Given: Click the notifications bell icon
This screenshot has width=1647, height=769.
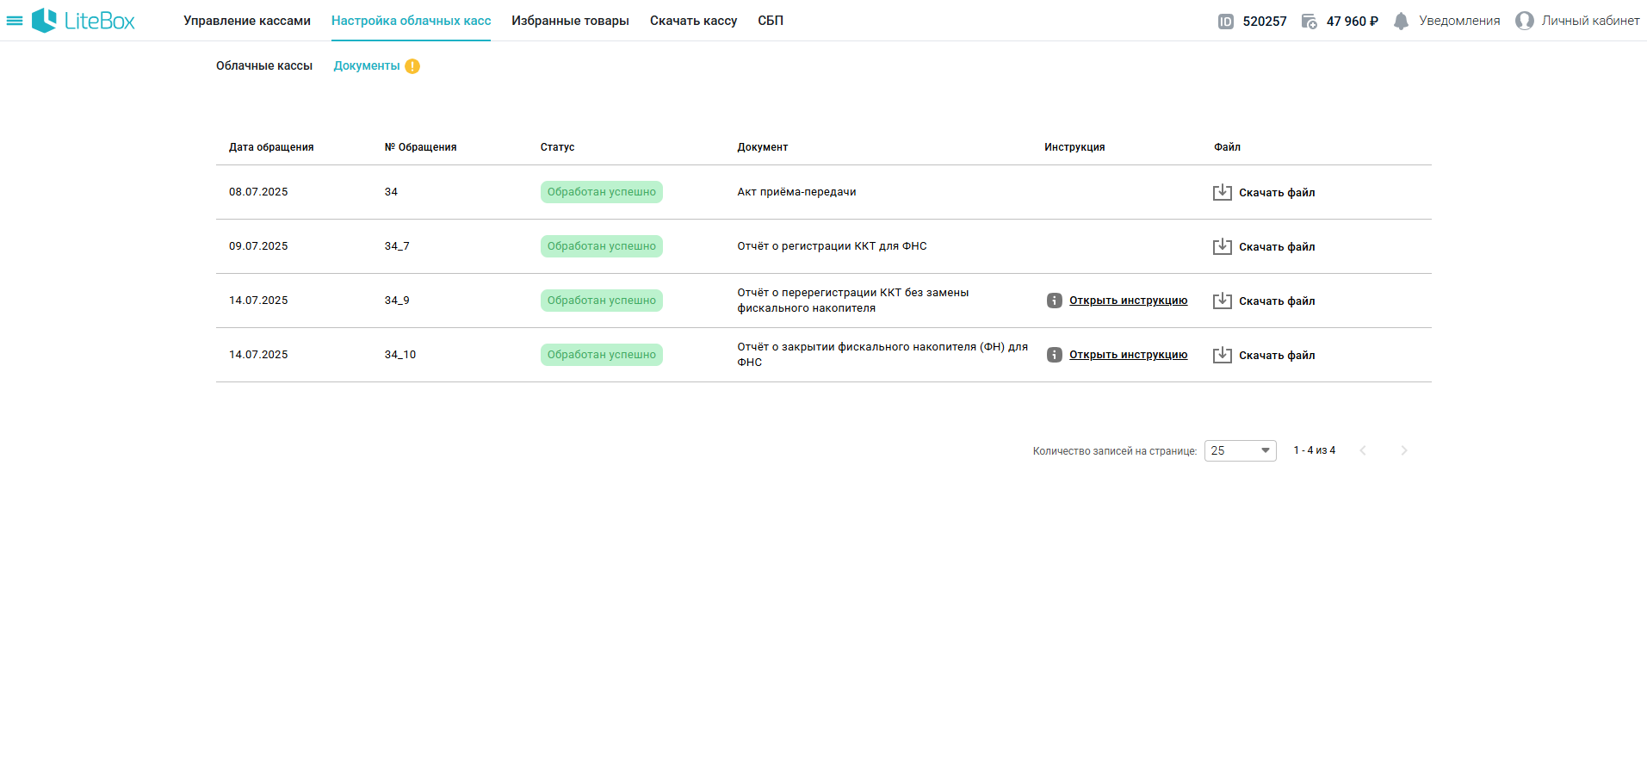Looking at the screenshot, I should [1401, 22].
